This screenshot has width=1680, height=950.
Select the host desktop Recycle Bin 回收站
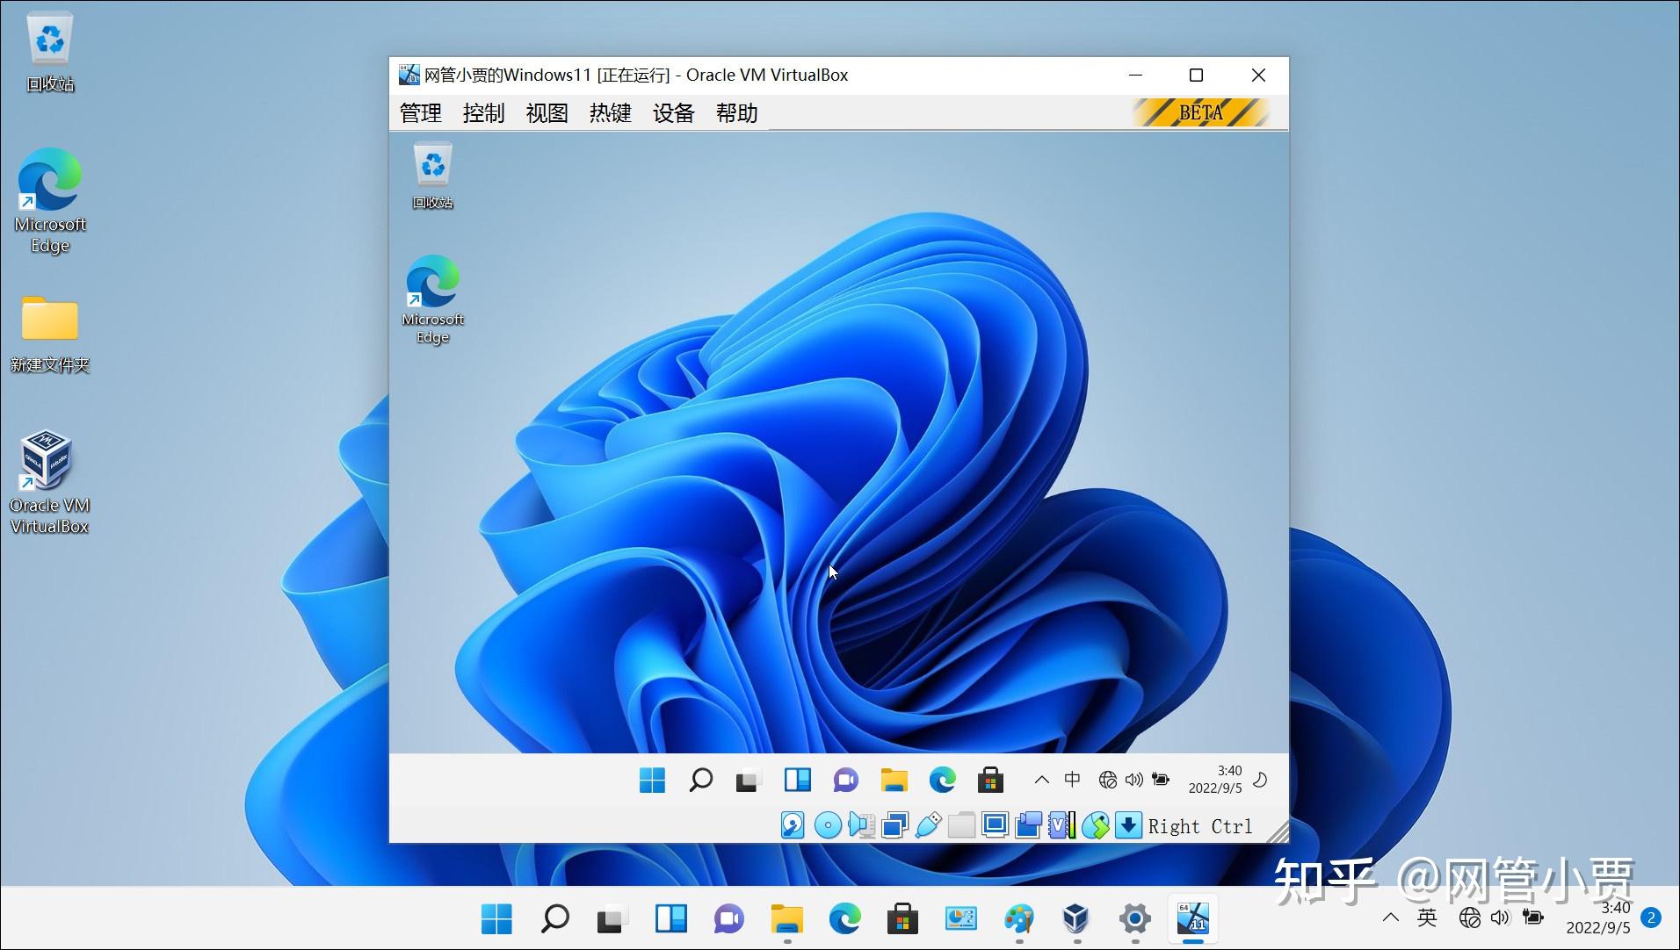click(50, 53)
